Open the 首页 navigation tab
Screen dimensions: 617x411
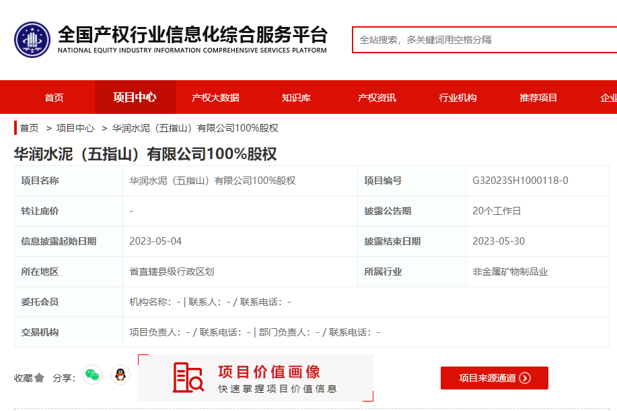click(x=55, y=97)
